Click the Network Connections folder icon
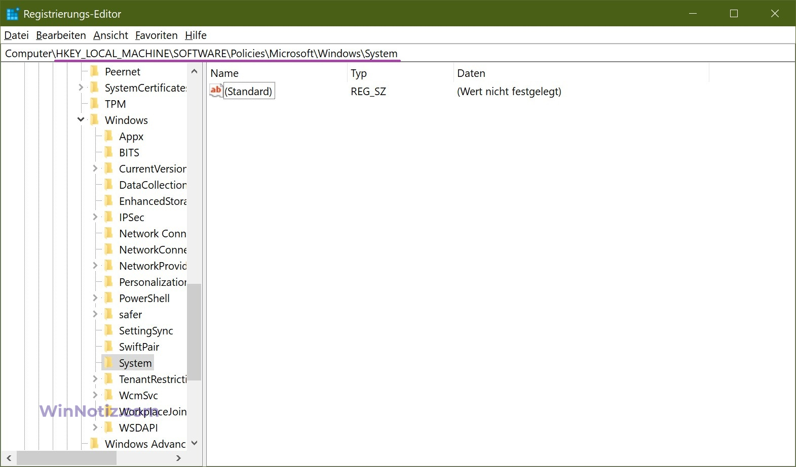 pos(108,233)
